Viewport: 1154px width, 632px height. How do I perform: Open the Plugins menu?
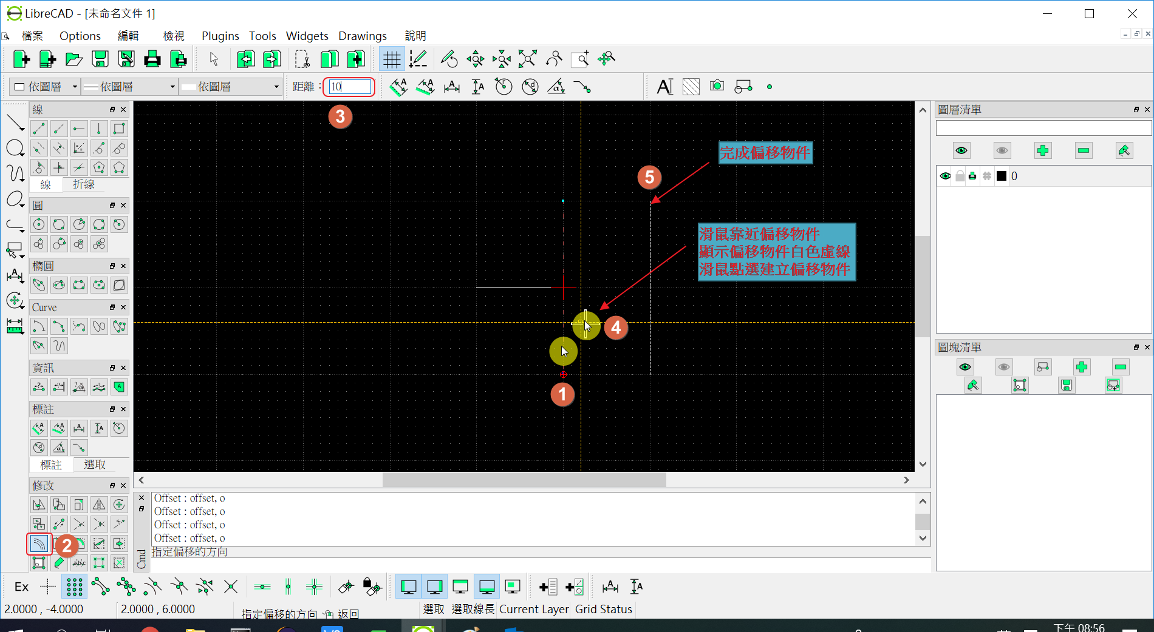point(220,36)
